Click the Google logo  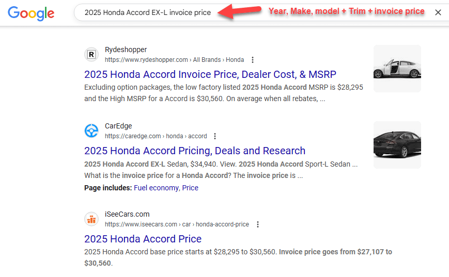(31, 13)
